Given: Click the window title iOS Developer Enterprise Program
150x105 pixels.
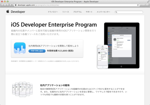Looking at the screenshot, I should pos(75,1).
